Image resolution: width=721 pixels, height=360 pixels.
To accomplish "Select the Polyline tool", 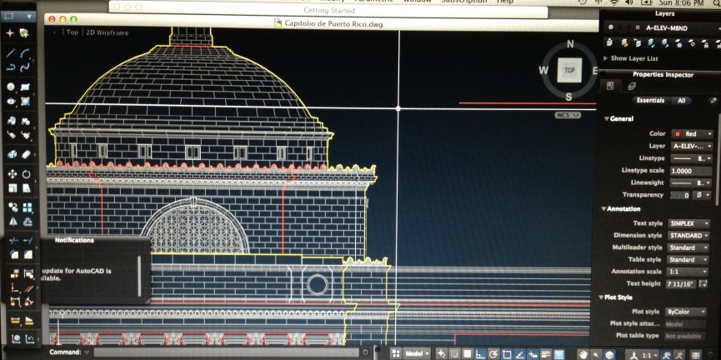I will (x=11, y=67).
